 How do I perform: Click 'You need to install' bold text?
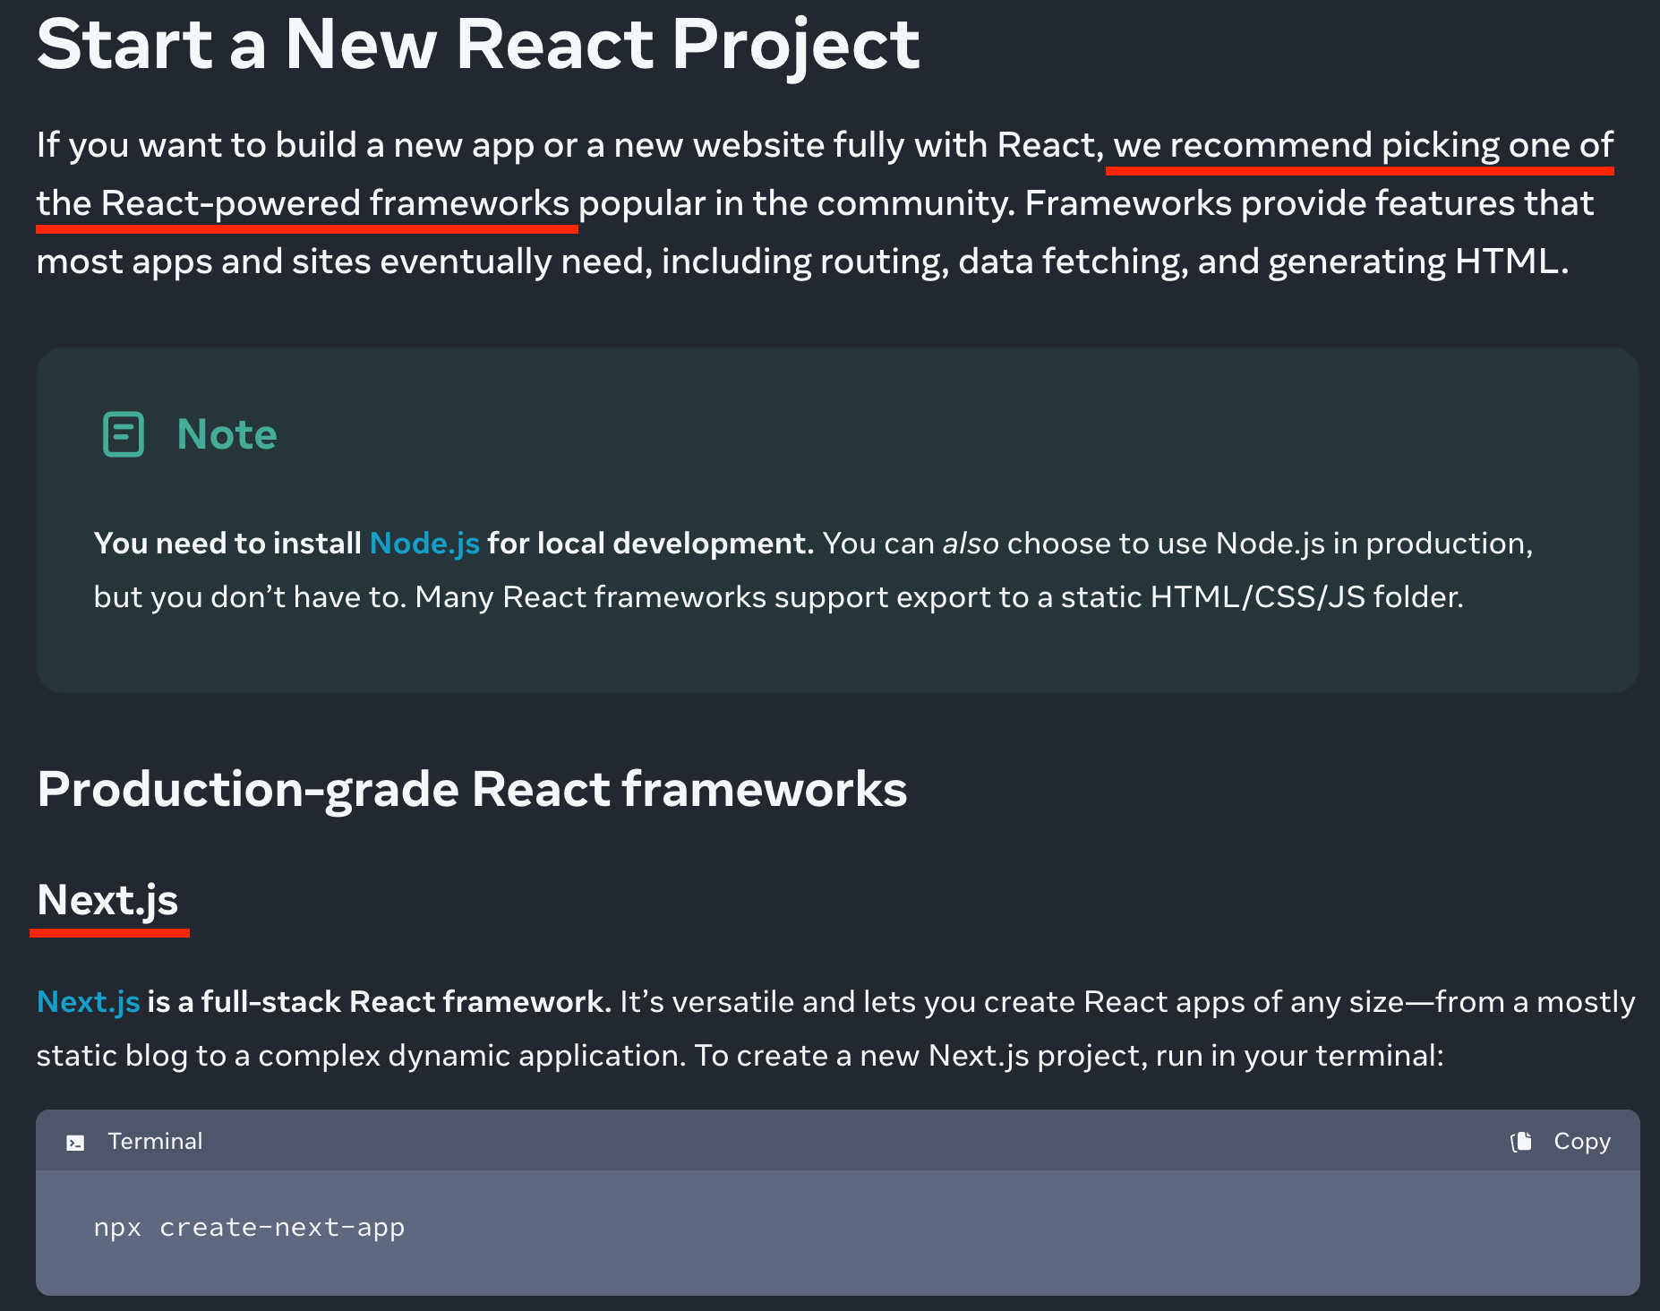tap(227, 544)
